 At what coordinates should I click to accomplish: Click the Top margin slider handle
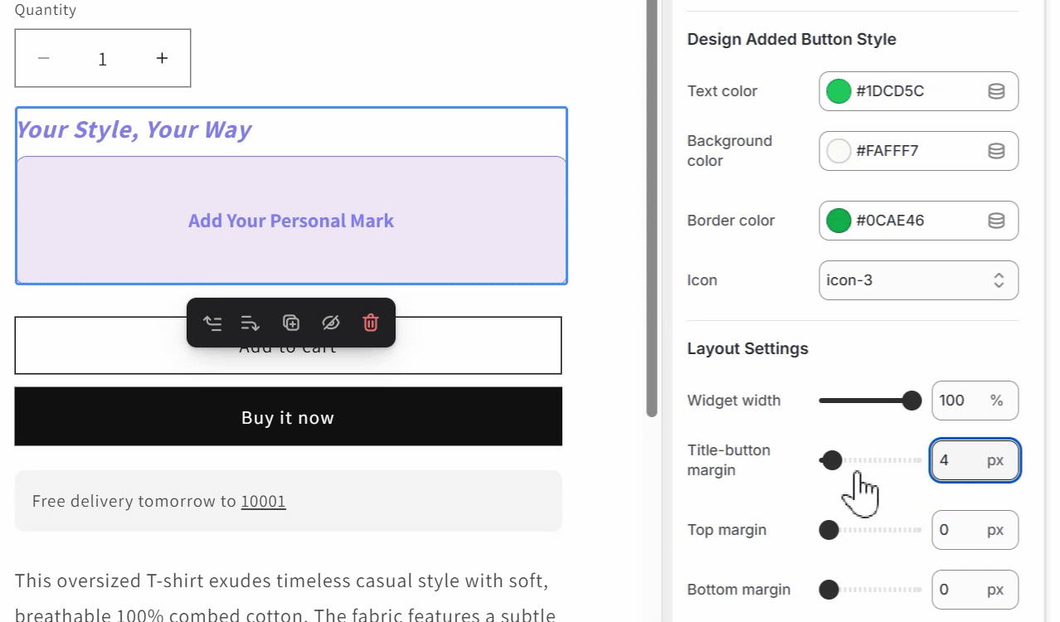coord(827,530)
